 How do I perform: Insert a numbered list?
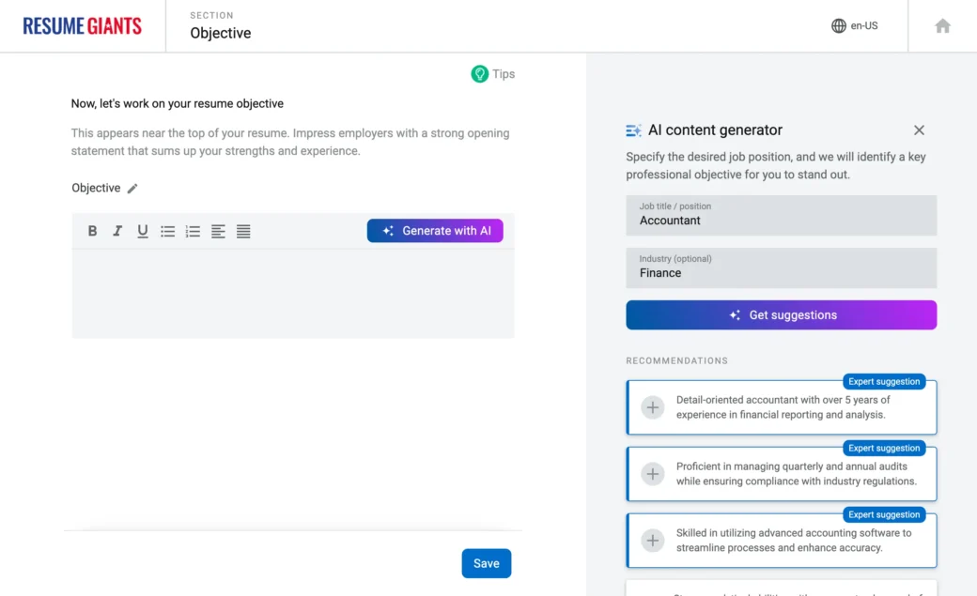coord(193,231)
